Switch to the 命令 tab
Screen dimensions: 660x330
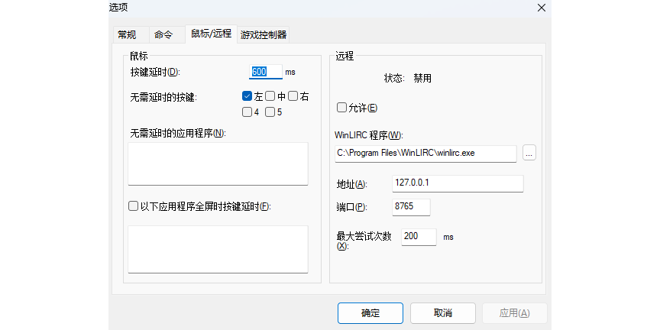pyautogui.click(x=163, y=34)
